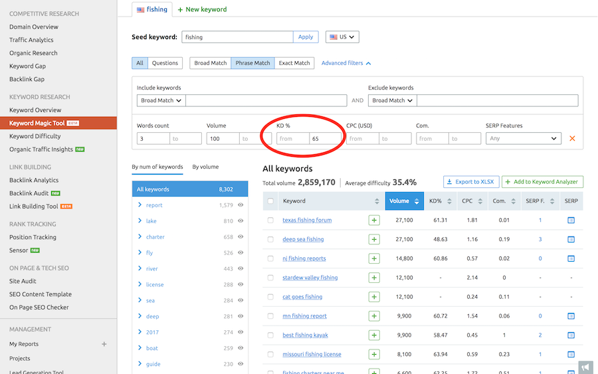Sort by SERP F. column arrows
This screenshot has width=598, height=374.
click(552, 201)
